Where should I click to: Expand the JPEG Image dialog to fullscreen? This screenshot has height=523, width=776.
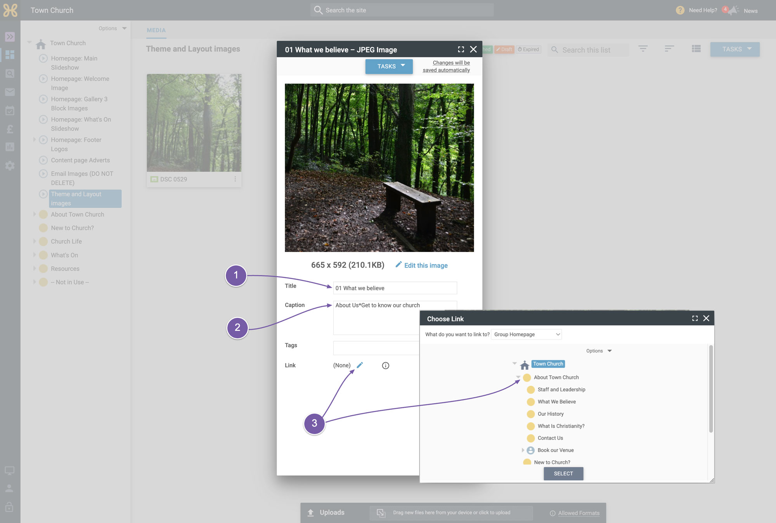(461, 50)
